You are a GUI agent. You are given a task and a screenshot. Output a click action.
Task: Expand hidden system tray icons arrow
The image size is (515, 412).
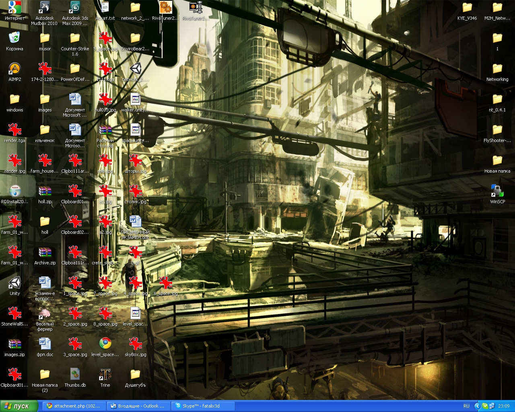(478, 406)
